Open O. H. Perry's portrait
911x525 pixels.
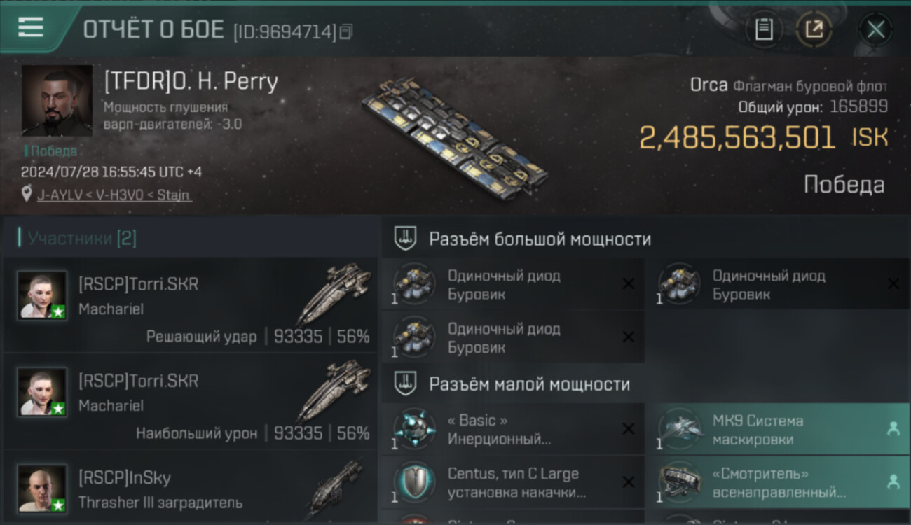point(57,100)
